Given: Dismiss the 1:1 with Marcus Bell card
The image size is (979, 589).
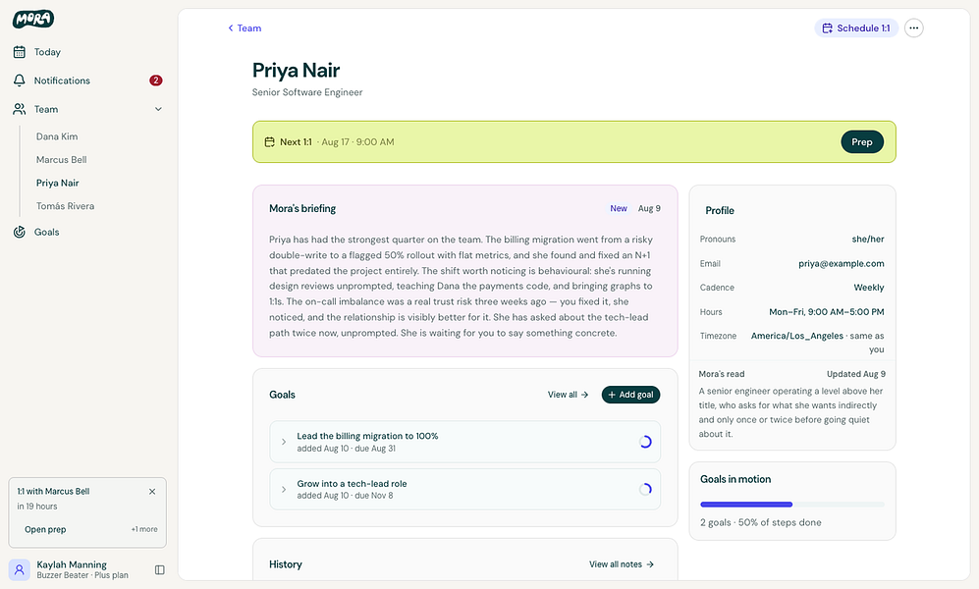Looking at the screenshot, I should pyautogui.click(x=152, y=492).
